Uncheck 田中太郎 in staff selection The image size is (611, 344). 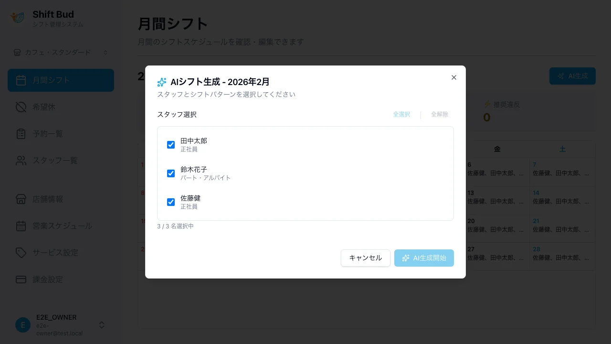tap(171, 145)
